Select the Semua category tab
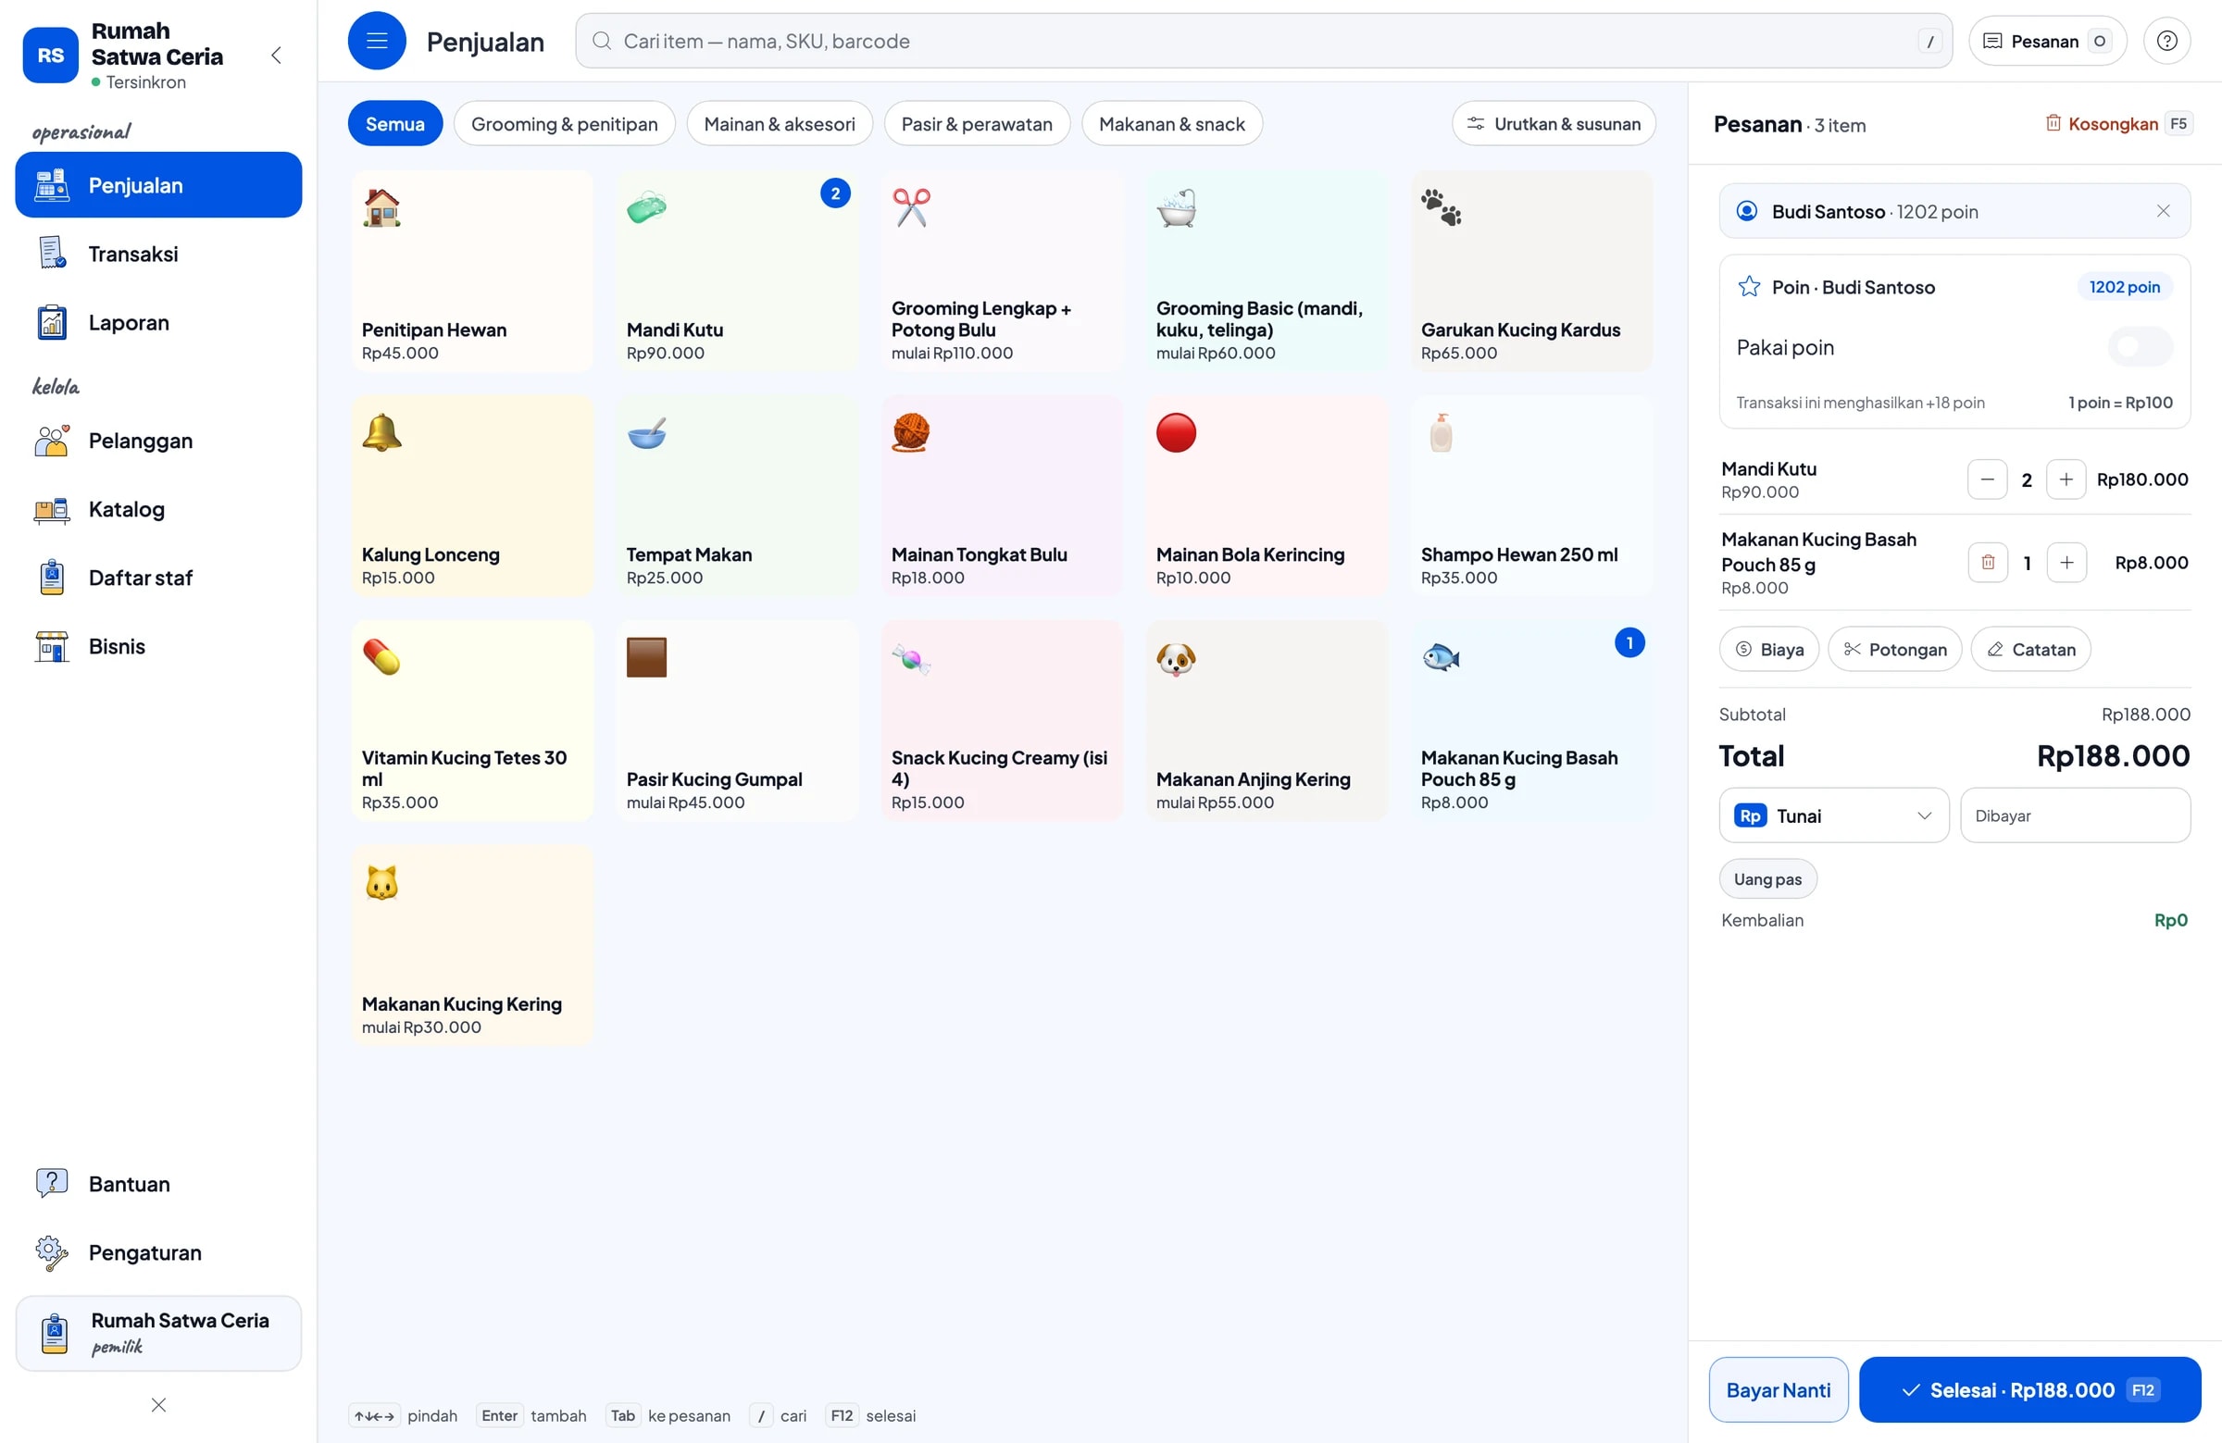This screenshot has width=2222, height=1443. coord(395,124)
